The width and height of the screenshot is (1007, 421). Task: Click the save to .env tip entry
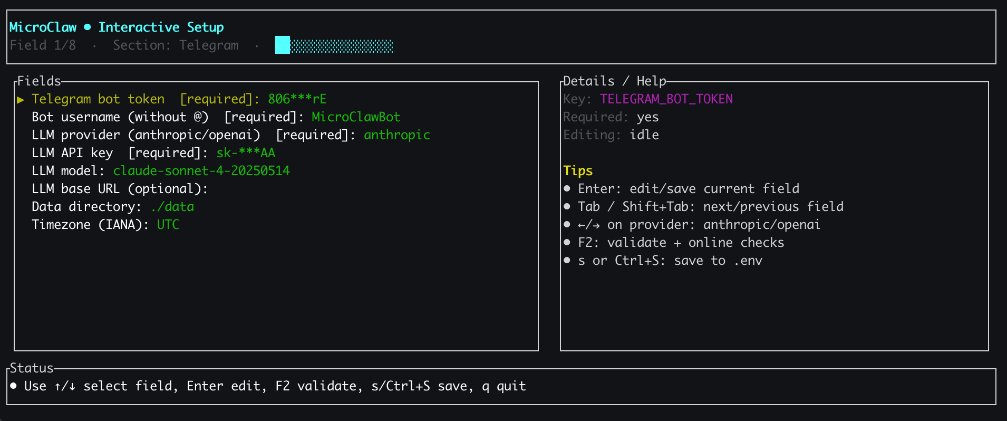pyautogui.click(x=670, y=260)
